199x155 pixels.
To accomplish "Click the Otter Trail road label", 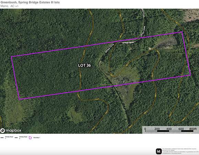I will tap(128, 43).
